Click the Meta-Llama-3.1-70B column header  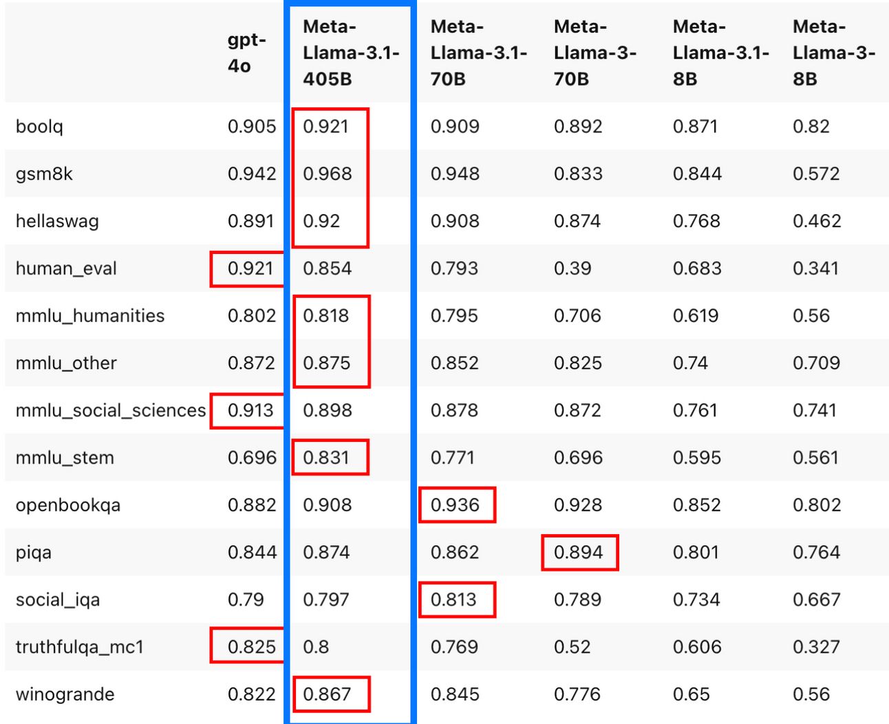coord(478,53)
